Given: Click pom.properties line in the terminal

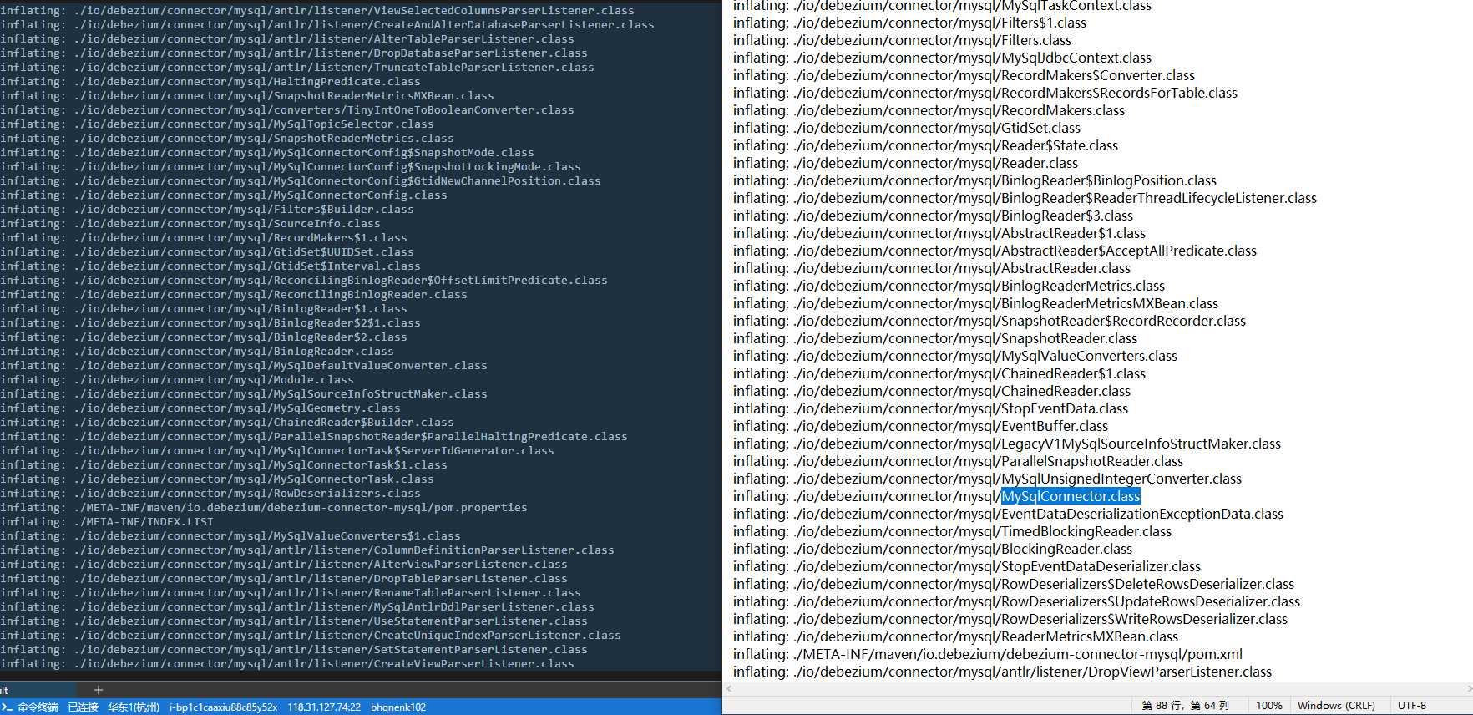Looking at the screenshot, I should pos(264,507).
